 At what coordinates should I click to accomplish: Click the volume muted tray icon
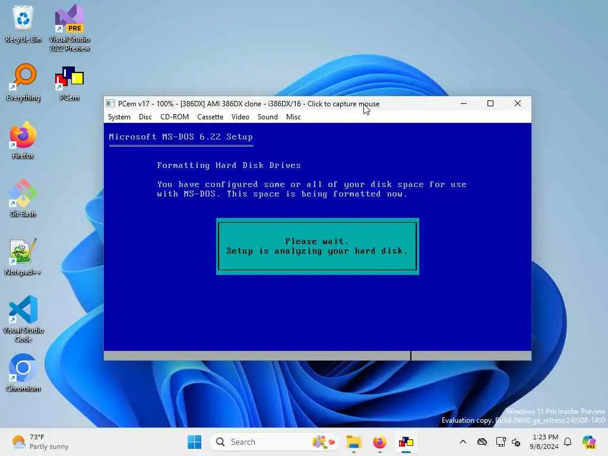pos(516,442)
